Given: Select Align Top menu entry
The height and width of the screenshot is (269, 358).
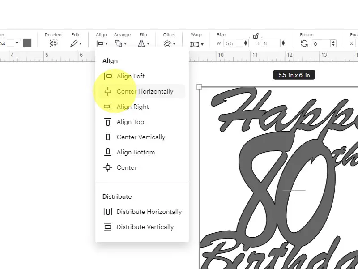Looking at the screenshot, I should (142, 122).
